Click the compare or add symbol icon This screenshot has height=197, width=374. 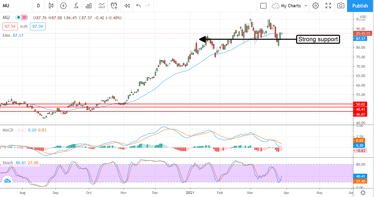[63, 6]
